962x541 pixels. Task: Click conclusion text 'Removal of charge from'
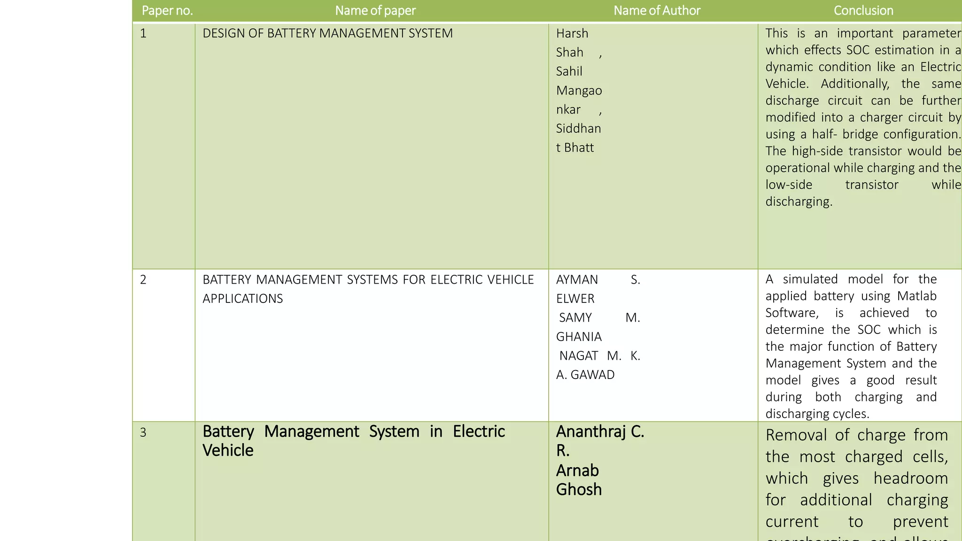tap(856, 435)
